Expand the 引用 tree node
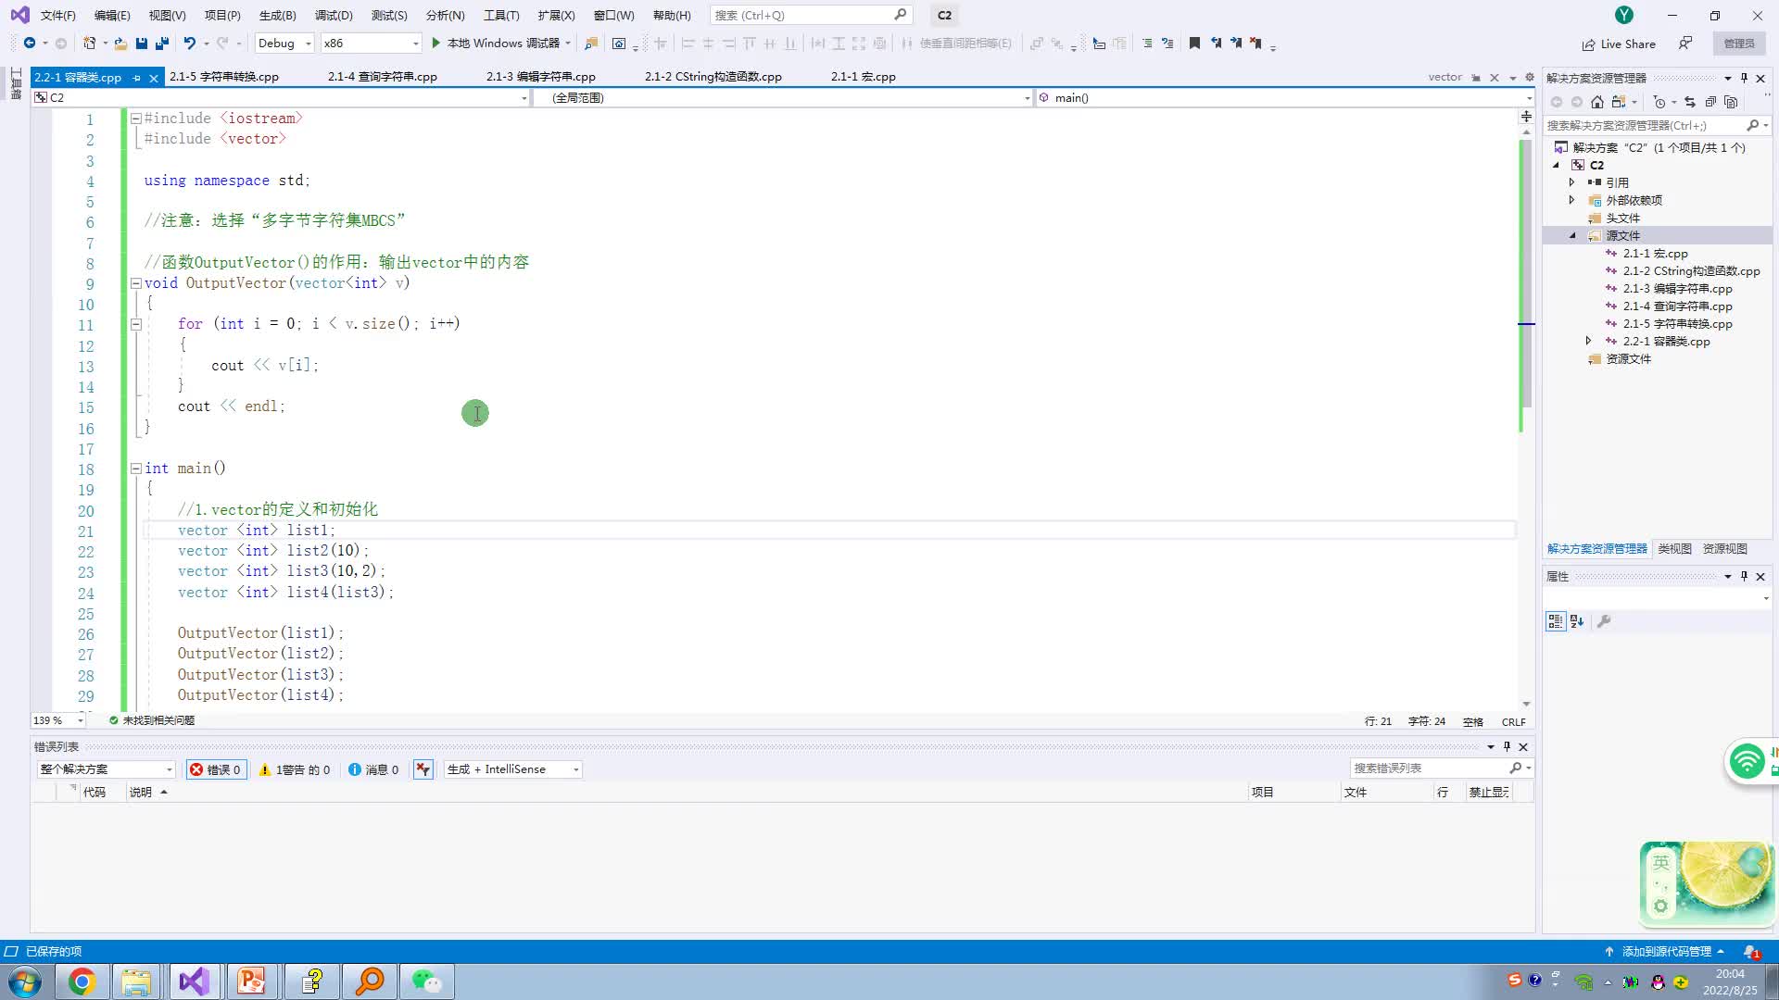1779x1000 pixels. point(1572,182)
